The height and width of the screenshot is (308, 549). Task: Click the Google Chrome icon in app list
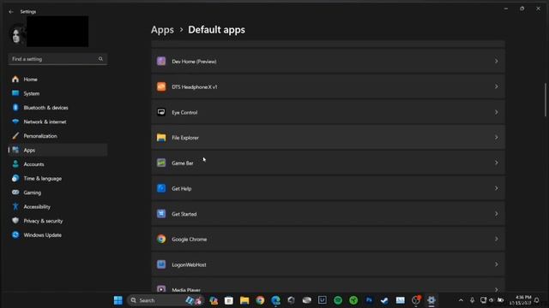(161, 240)
